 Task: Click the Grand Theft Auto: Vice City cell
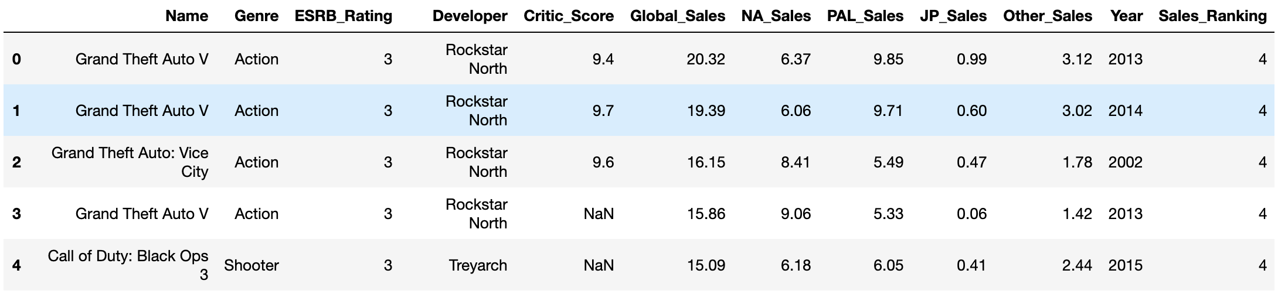[x=130, y=162]
